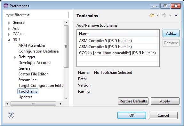
Task: Open the help question mark icon
Action: pos(11,115)
